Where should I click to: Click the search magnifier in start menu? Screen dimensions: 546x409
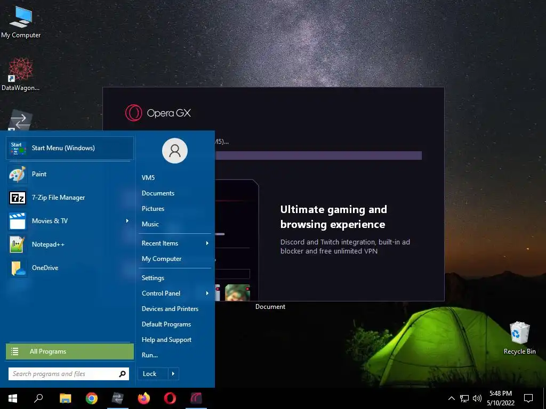pyautogui.click(x=122, y=374)
